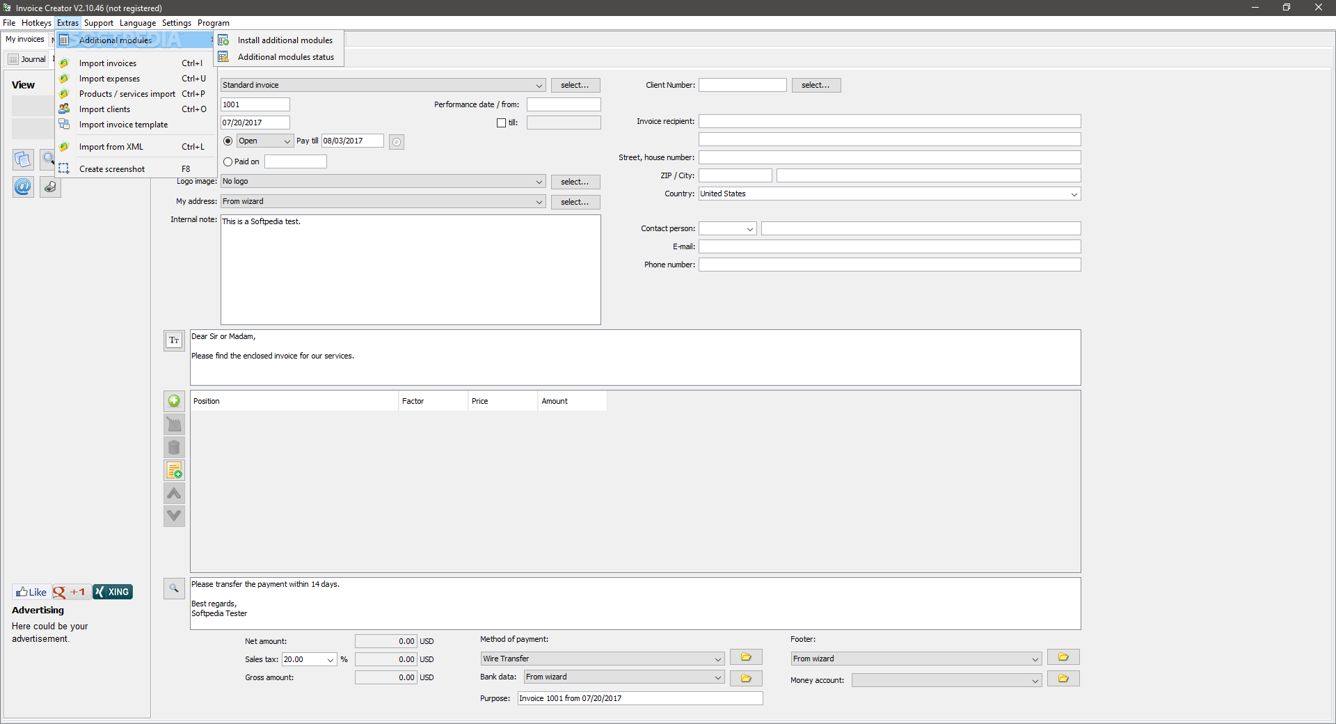Choose Products / services import entry
Viewport: 1336px width, 724px height.
[136, 94]
